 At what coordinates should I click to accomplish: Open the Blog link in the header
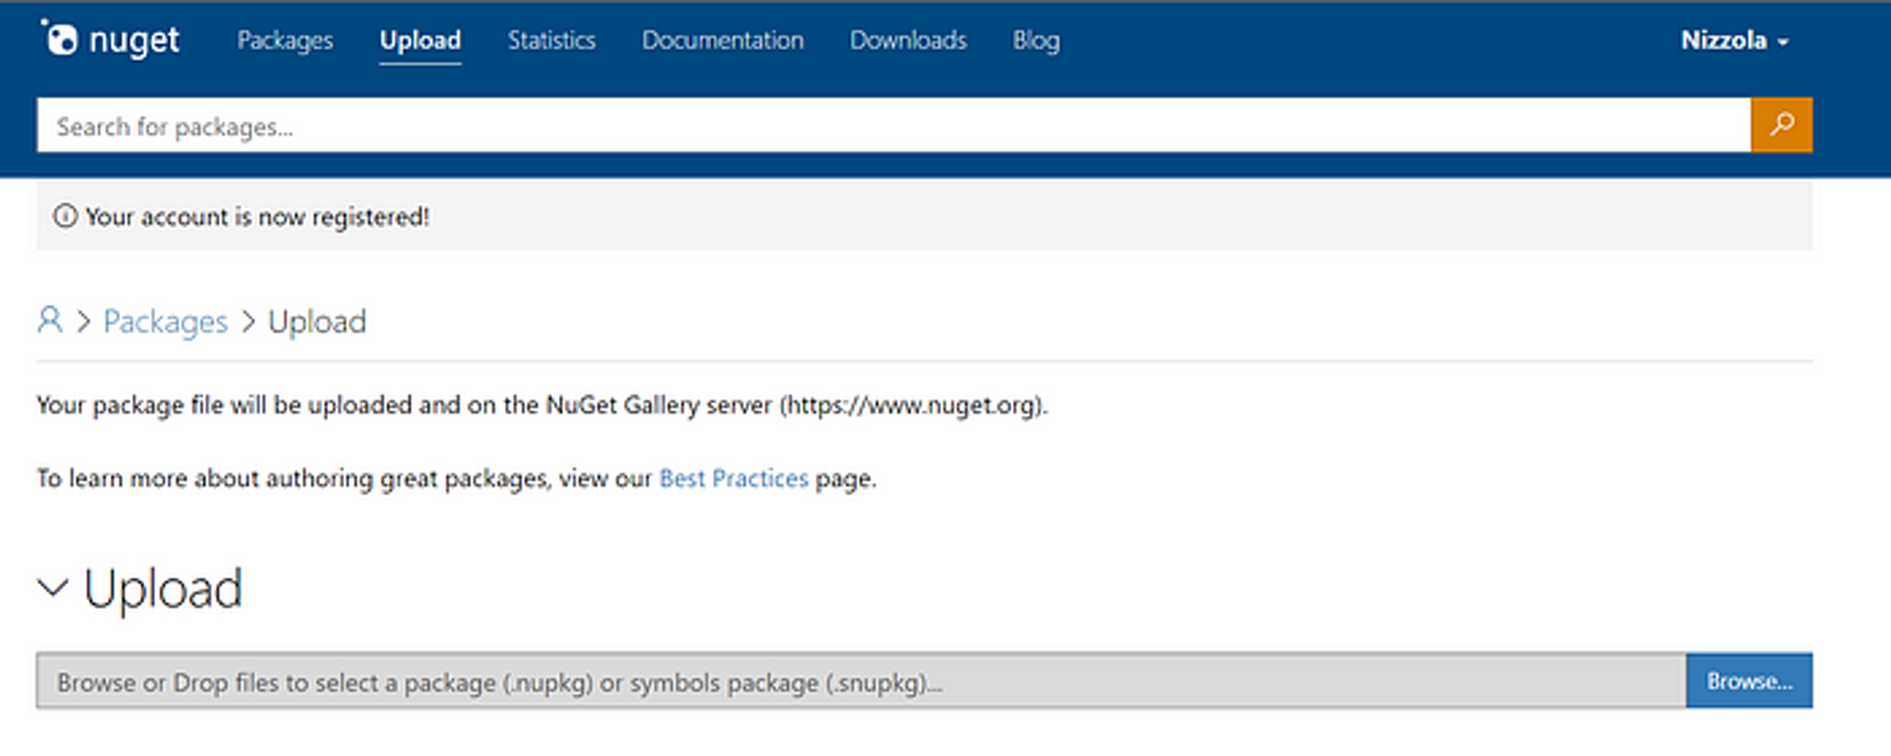(x=1036, y=41)
